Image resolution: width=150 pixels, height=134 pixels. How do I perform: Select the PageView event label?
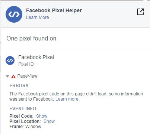28,76
